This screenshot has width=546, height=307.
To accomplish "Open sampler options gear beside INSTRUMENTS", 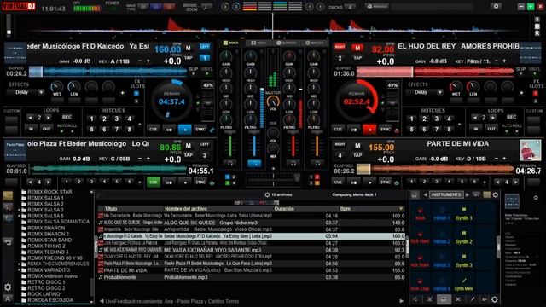I will [x=495, y=195].
